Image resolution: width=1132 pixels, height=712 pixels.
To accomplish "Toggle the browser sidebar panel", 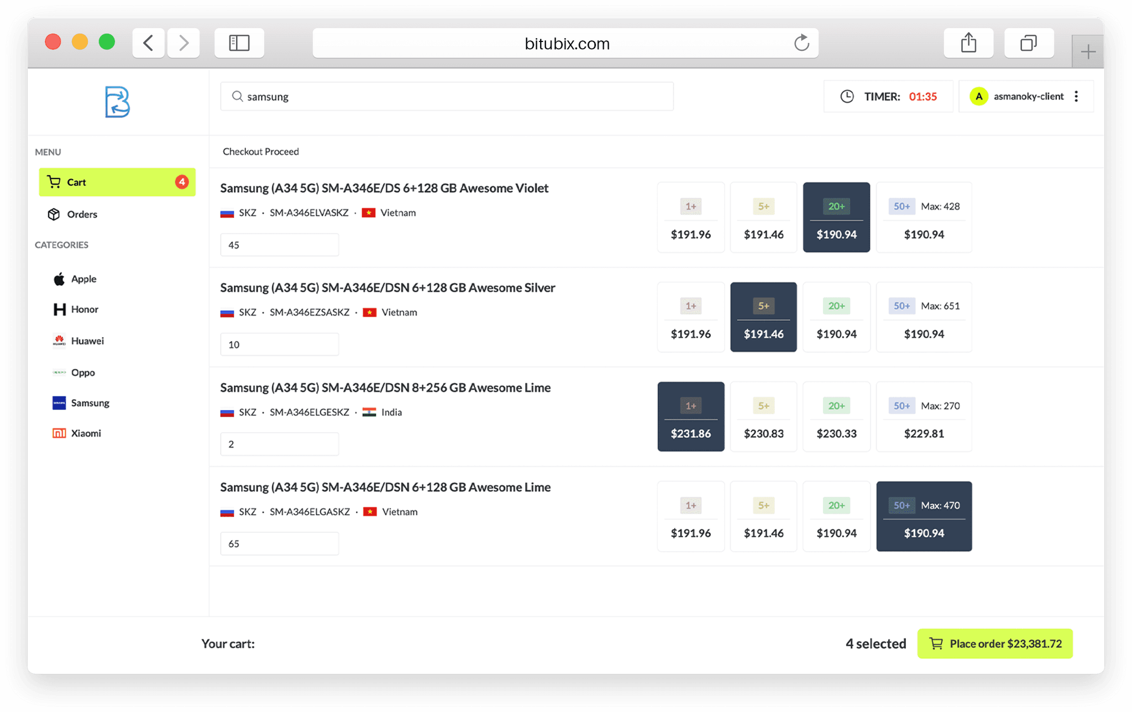I will tap(239, 43).
